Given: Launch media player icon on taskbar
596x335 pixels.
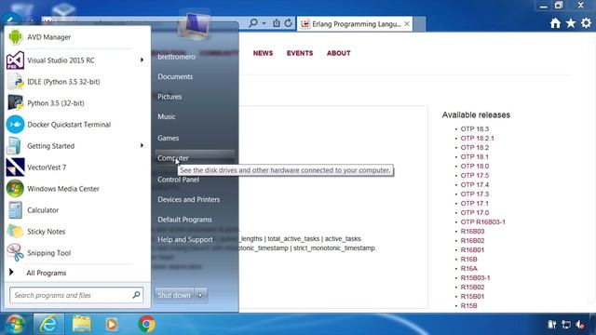Looking at the screenshot, I should [x=112, y=324].
